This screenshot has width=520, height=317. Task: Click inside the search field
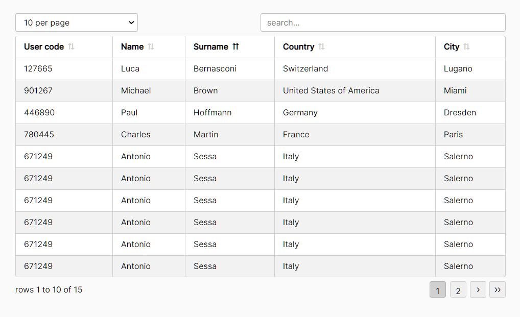point(383,22)
